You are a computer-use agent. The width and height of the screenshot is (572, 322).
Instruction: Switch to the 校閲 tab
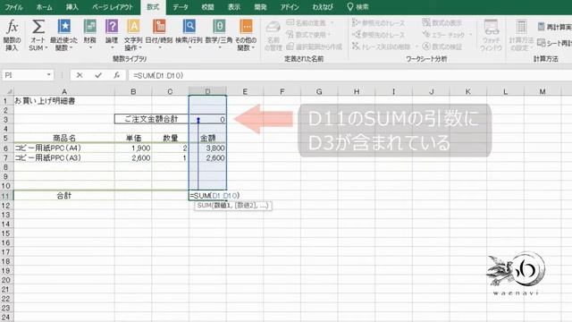(208, 7)
